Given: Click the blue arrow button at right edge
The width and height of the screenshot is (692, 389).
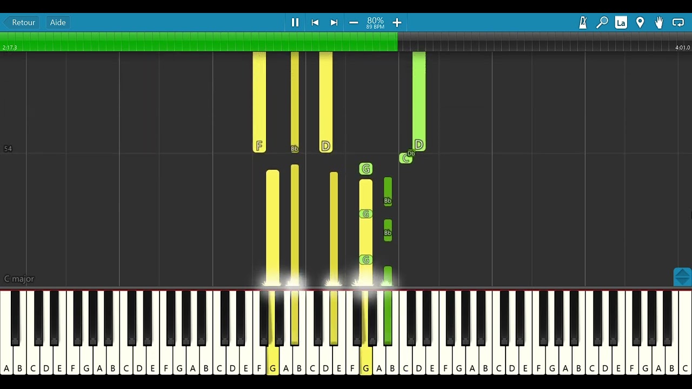Looking at the screenshot, I should pyautogui.click(x=682, y=277).
